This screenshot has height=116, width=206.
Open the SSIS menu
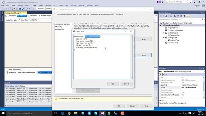tap(55, 5)
